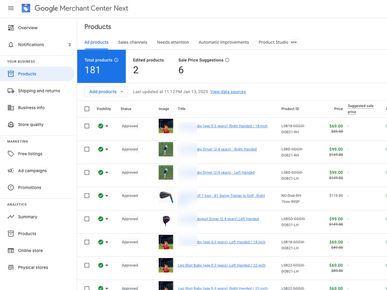Image resolution: width=387 pixels, height=290 pixels.
Task: Click the Promotions badge icon
Action: (x=11, y=188)
